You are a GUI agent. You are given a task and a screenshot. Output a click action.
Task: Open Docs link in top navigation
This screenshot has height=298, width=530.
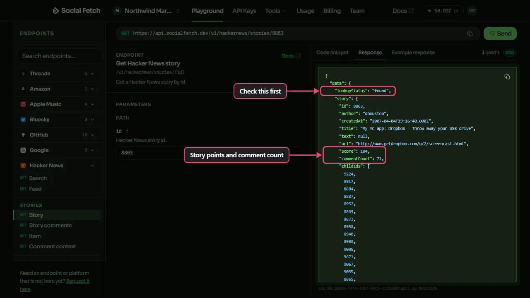[x=403, y=11]
